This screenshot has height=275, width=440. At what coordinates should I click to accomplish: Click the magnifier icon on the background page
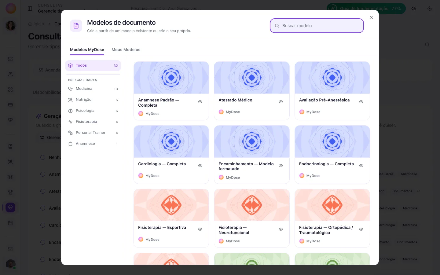click(x=427, y=45)
